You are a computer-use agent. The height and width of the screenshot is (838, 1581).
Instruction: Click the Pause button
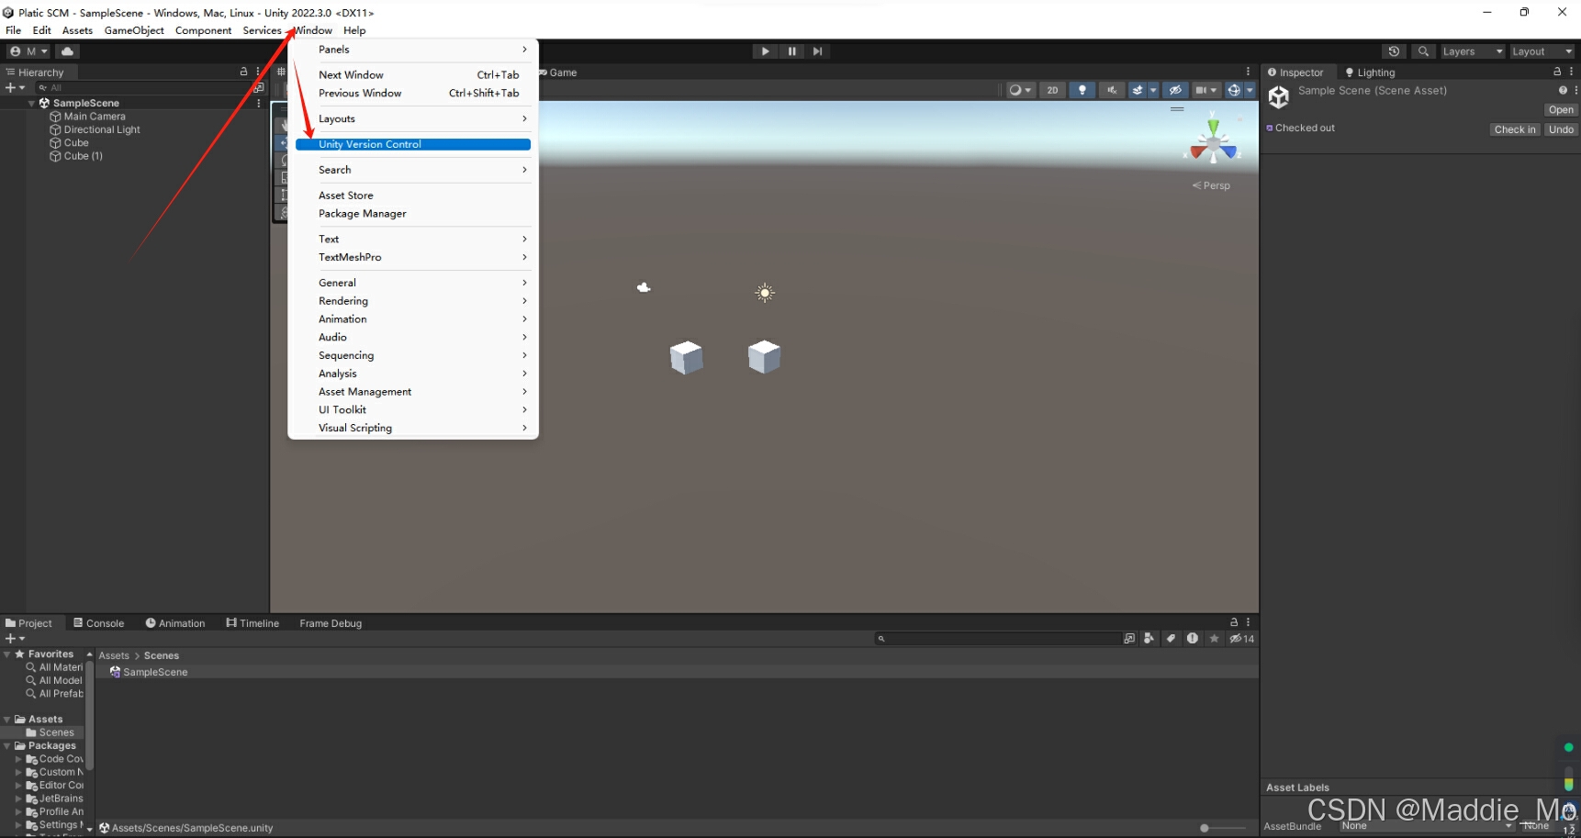(x=791, y=51)
